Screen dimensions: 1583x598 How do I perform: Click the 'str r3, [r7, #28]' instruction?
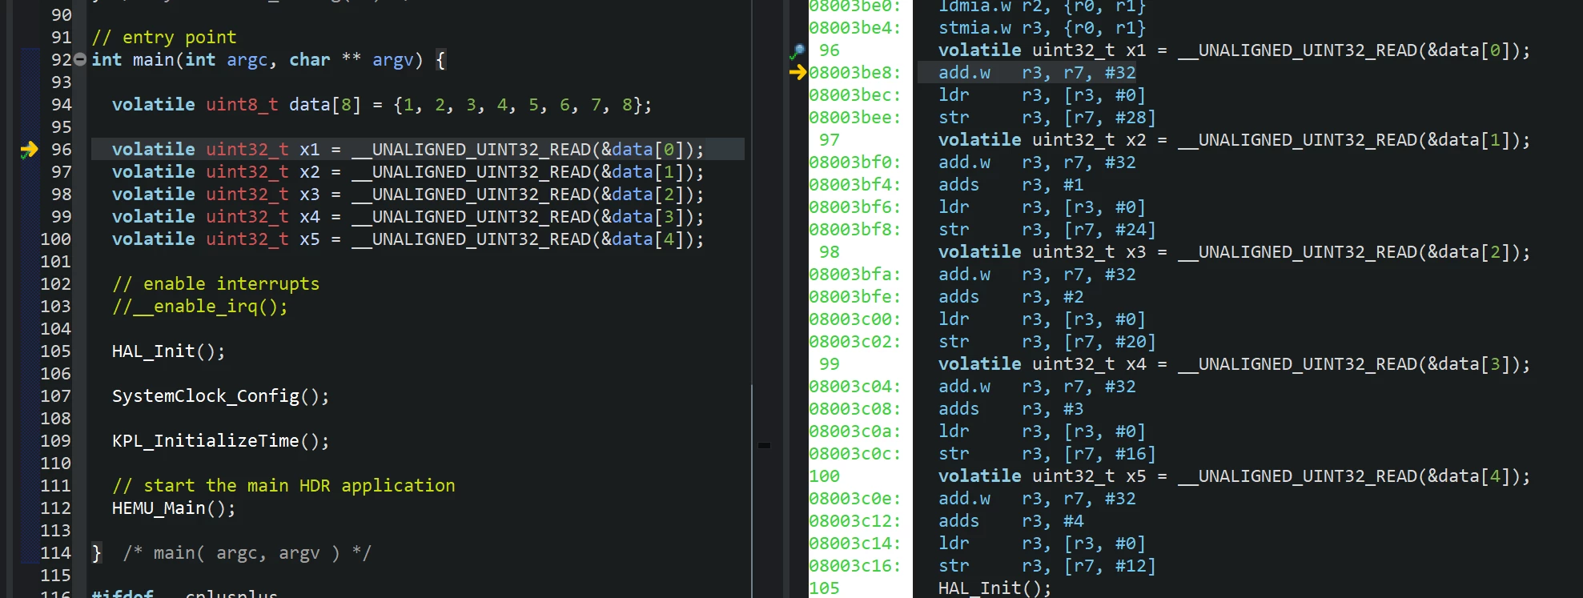click(1047, 118)
